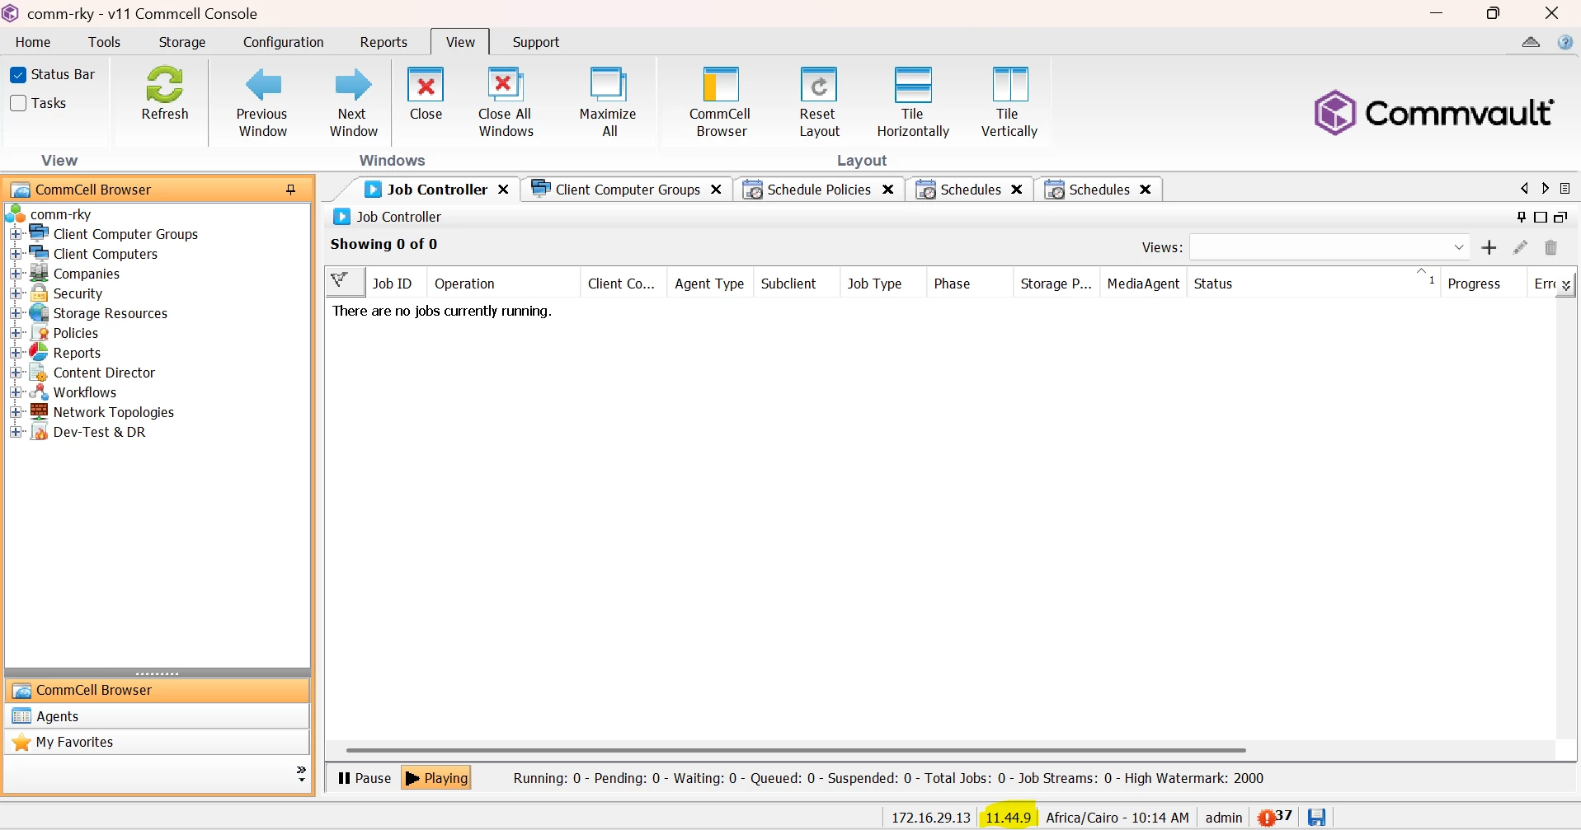Close the Job Controller tab
The width and height of the screenshot is (1581, 830).
503,190
